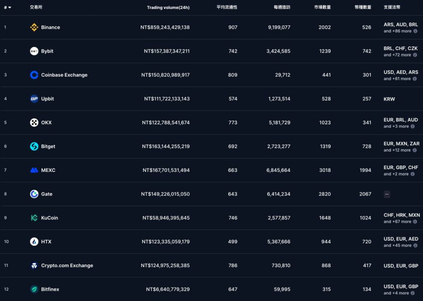
Task: Open the Crypto.com Exchange link
Action: [67, 266]
